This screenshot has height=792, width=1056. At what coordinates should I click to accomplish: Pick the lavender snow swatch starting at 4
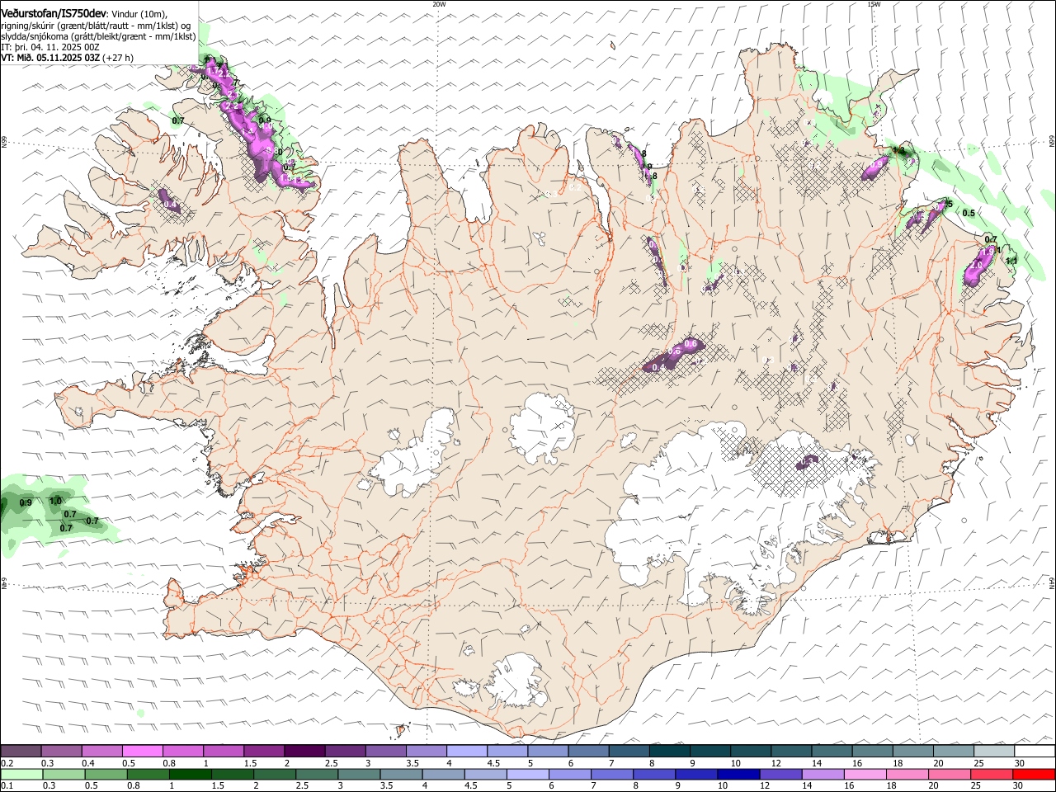tap(465, 752)
